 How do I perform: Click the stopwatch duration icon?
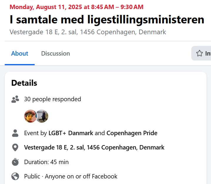tap(15, 162)
